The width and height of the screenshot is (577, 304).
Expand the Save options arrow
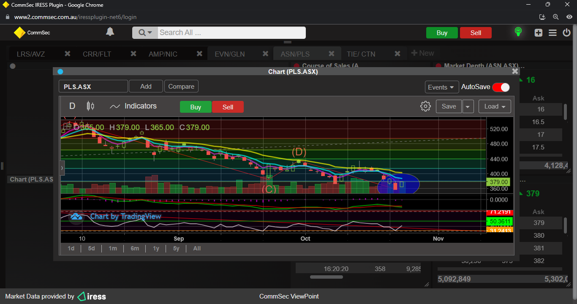pyautogui.click(x=468, y=106)
